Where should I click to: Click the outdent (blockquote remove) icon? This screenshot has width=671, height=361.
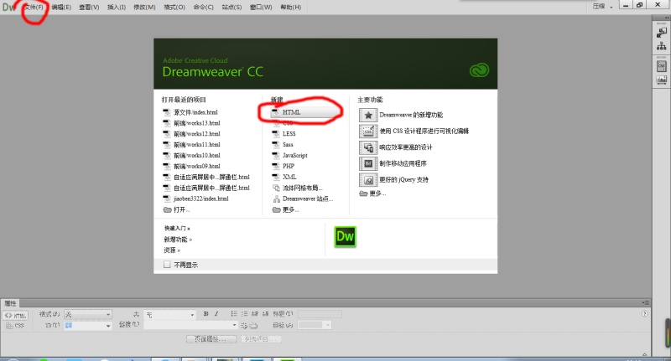coord(255,314)
